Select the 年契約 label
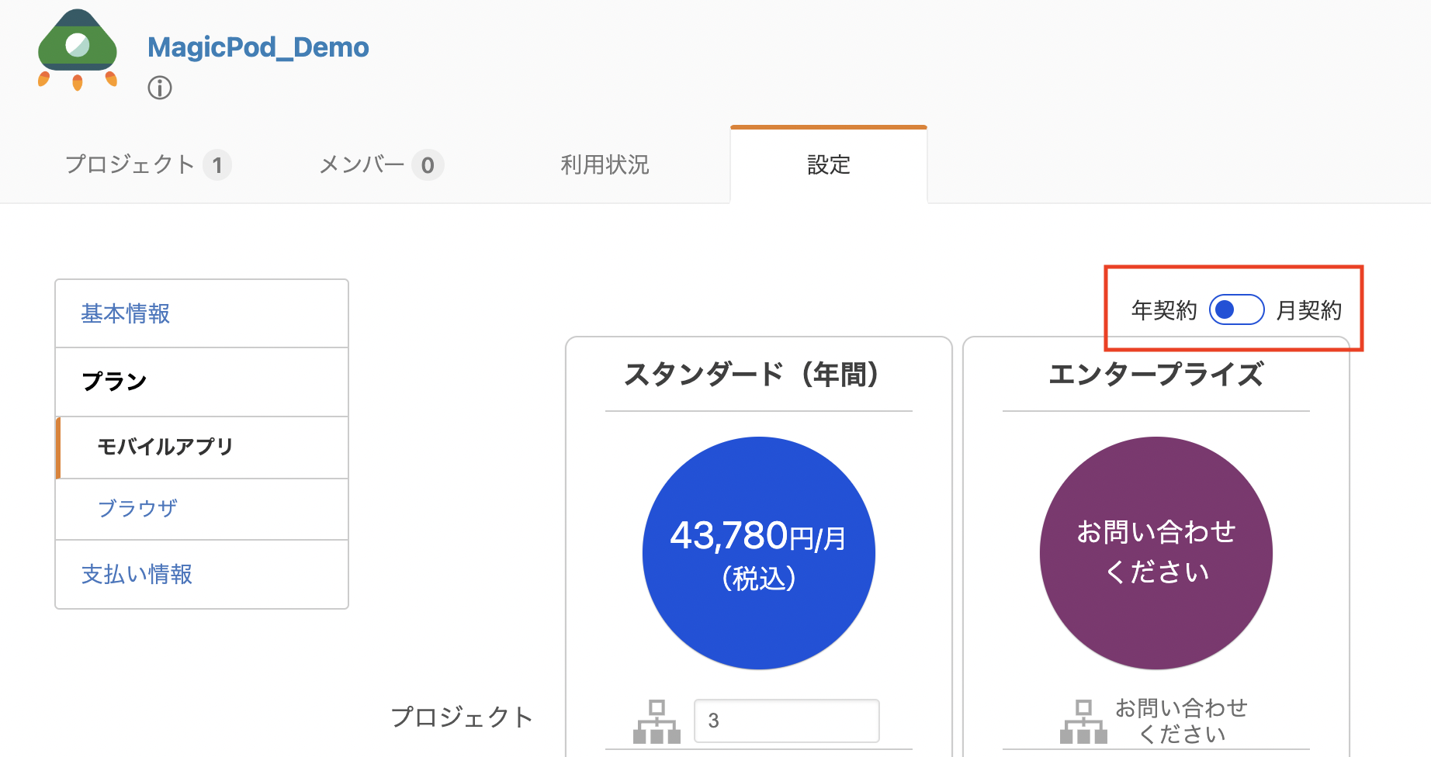 (x=1164, y=310)
